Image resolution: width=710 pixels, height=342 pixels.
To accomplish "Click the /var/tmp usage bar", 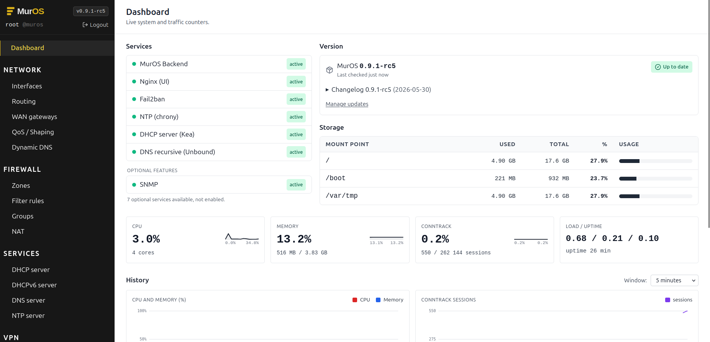I will [656, 196].
